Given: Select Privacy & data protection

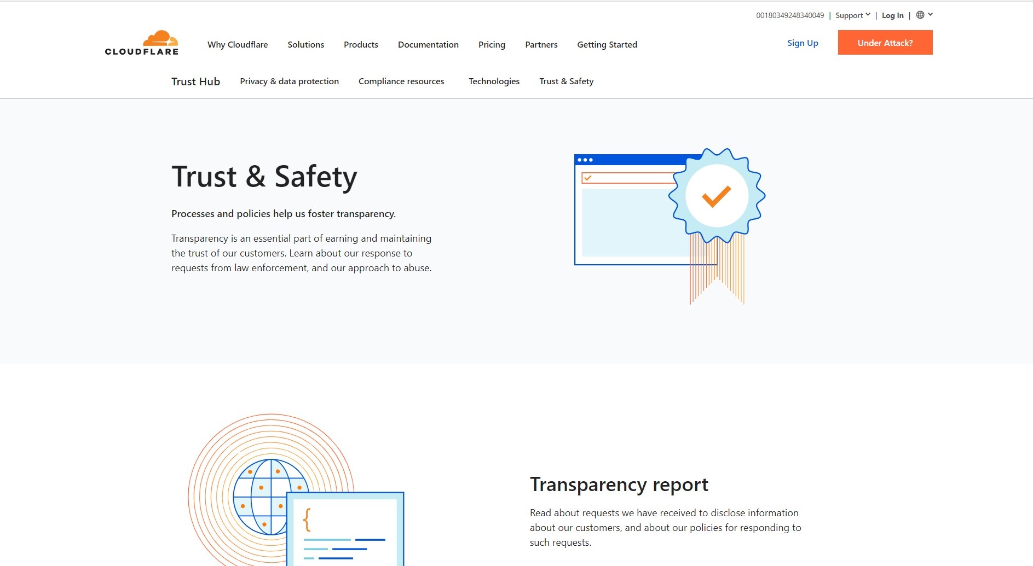Looking at the screenshot, I should tap(289, 81).
